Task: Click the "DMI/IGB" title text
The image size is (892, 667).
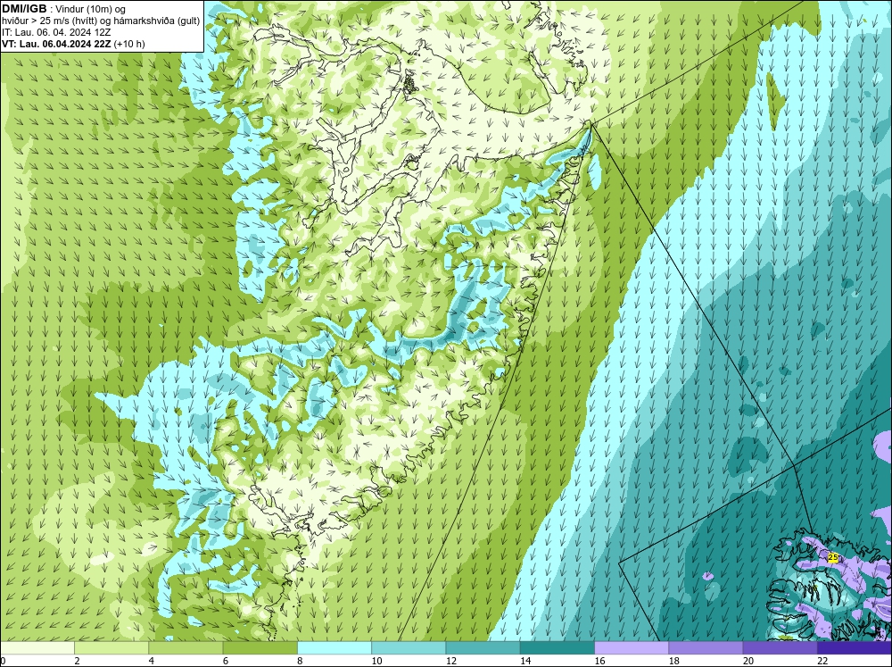Action: click(24, 9)
